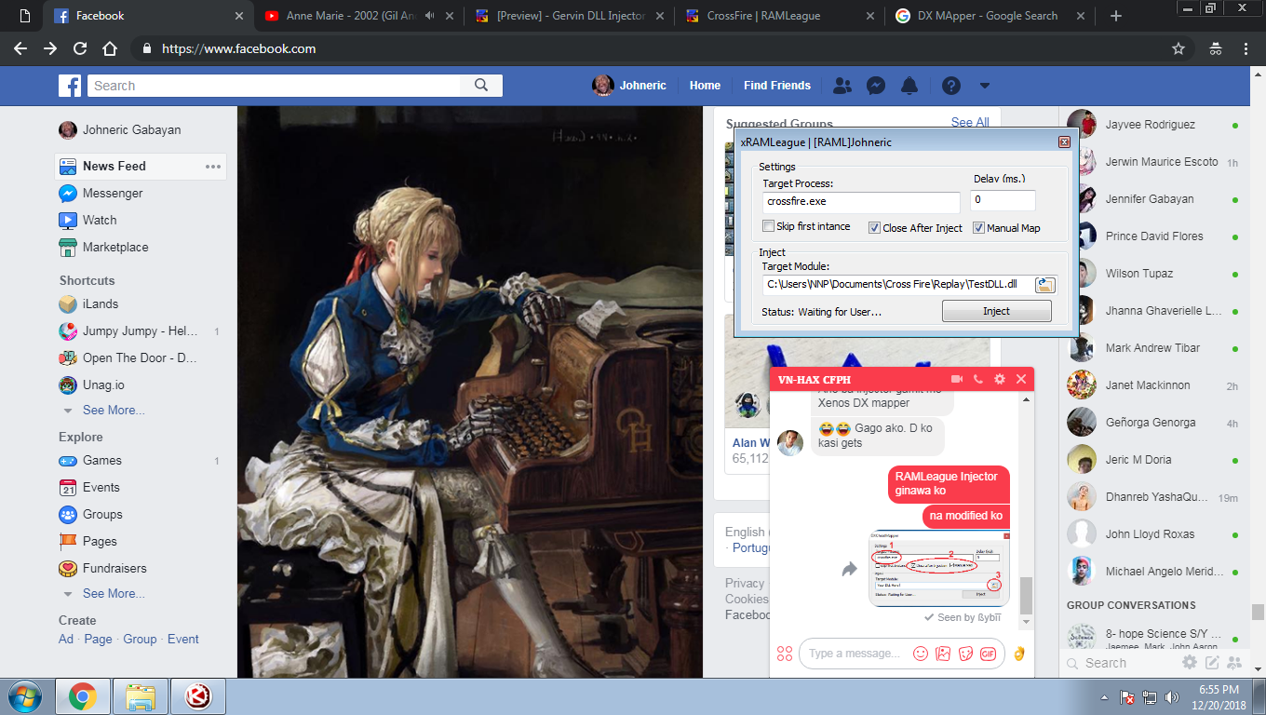Screen dimensions: 1266x715
Task: Click the Inject button
Action: click(x=997, y=311)
